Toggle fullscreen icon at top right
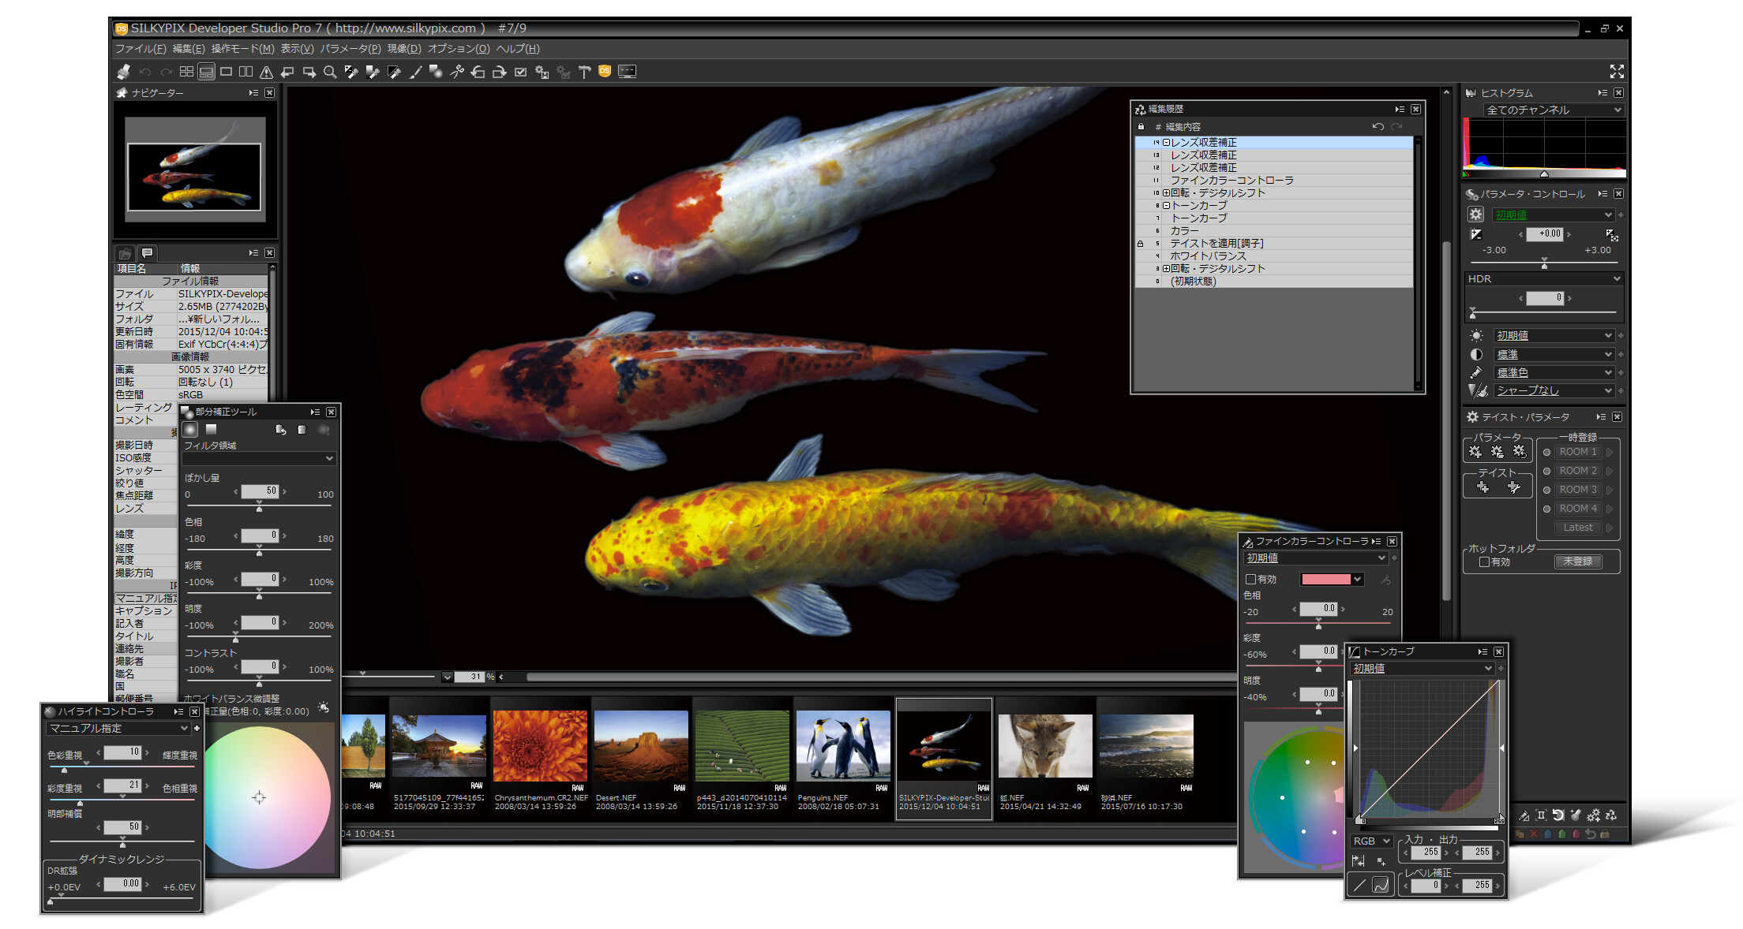The image size is (1743, 929). coord(1617,72)
